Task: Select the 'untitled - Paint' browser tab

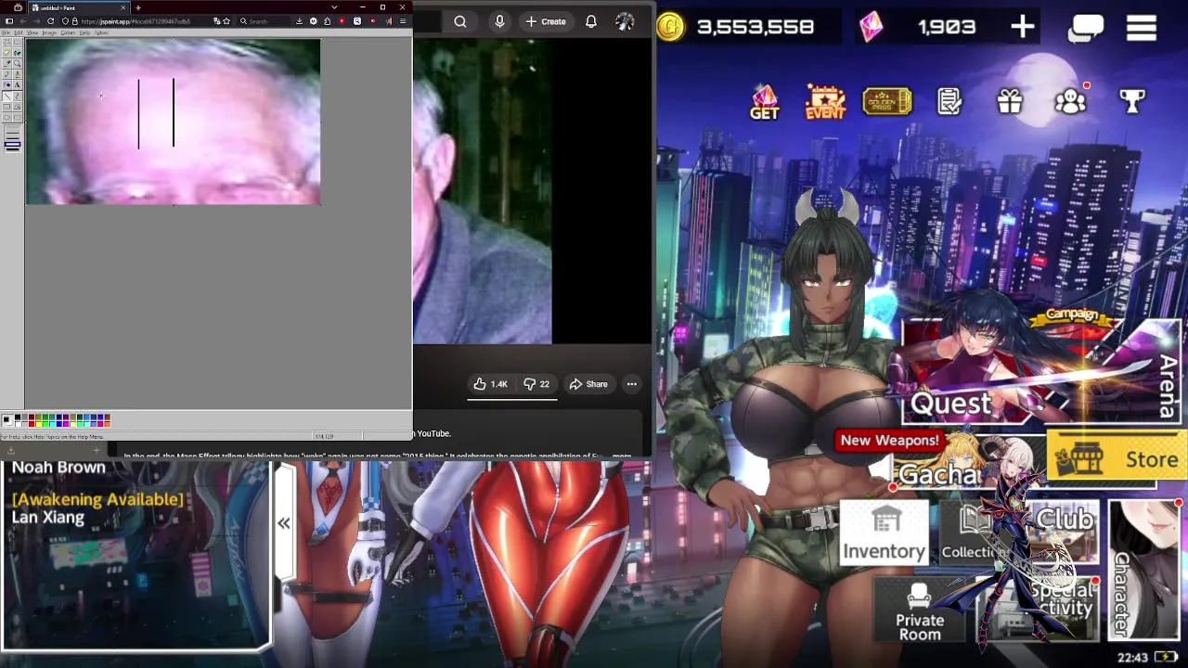Action: point(79,8)
